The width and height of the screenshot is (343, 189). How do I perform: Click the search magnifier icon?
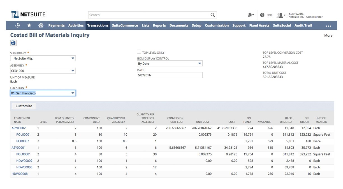click(x=213, y=15)
